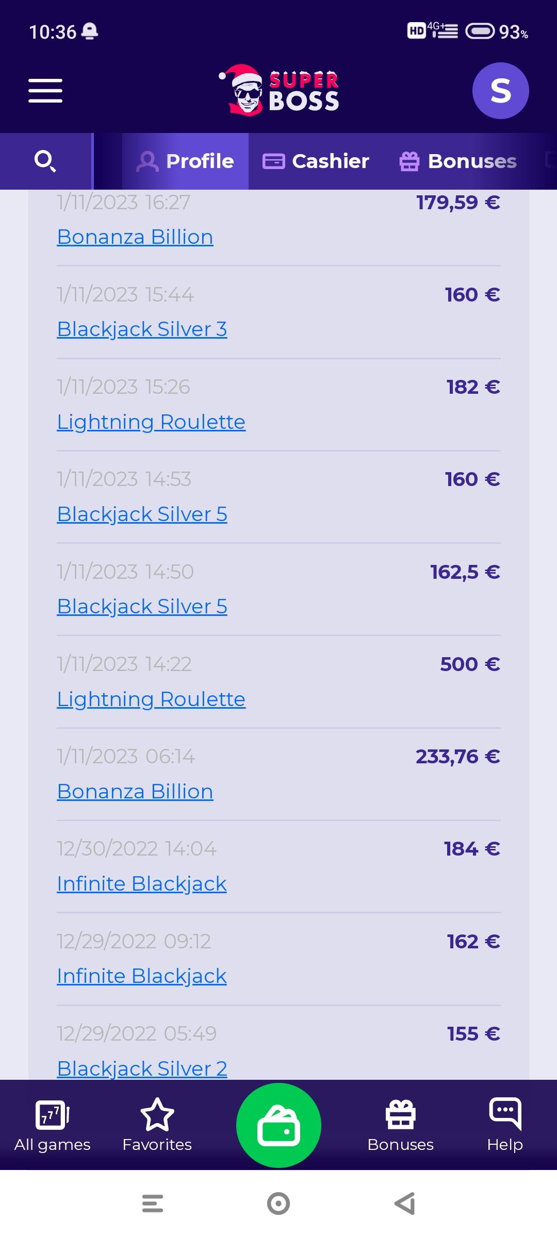Open Infinite Blackjack from 12/30/2022

pyautogui.click(x=142, y=884)
